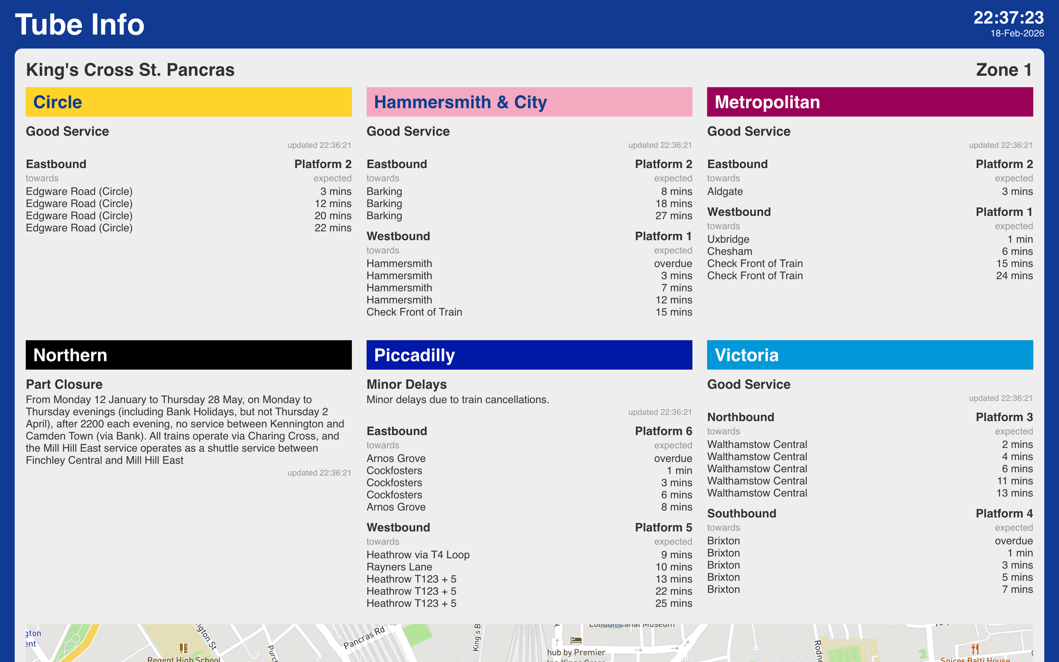Select Heathrow T123 + 5 train in 25 mins
This screenshot has width=1059, height=662.
pyautogui.click(x=529, y=603)
